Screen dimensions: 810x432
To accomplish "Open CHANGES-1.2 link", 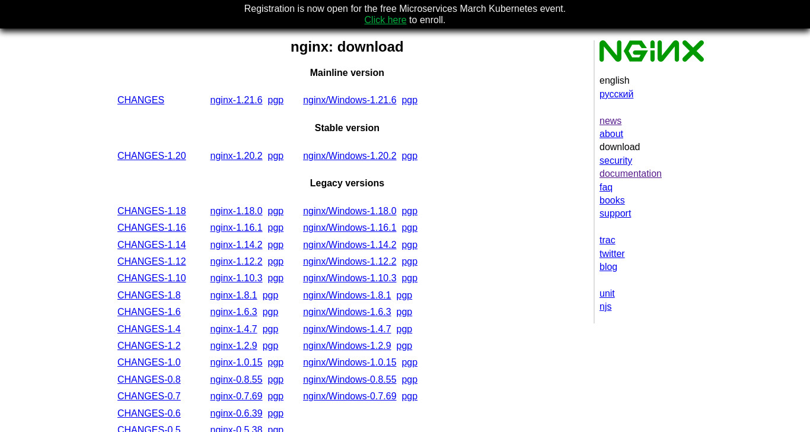I will [x=149, y=346].
